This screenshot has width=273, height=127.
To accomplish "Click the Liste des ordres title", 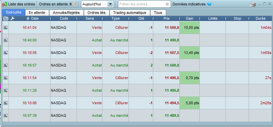I will click(x=21, y=4).
